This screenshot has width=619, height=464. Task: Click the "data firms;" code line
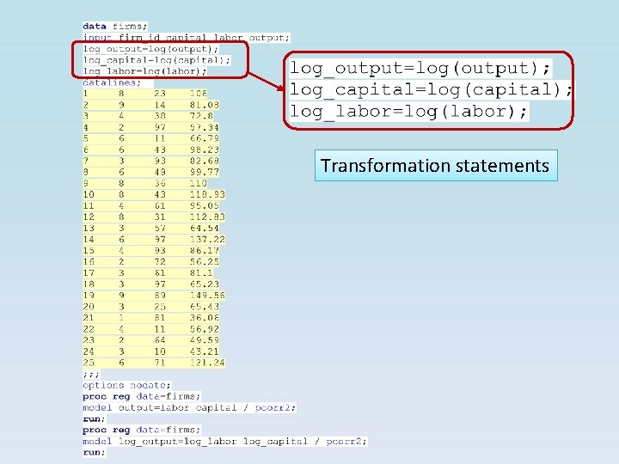click(x=115, y=27)
